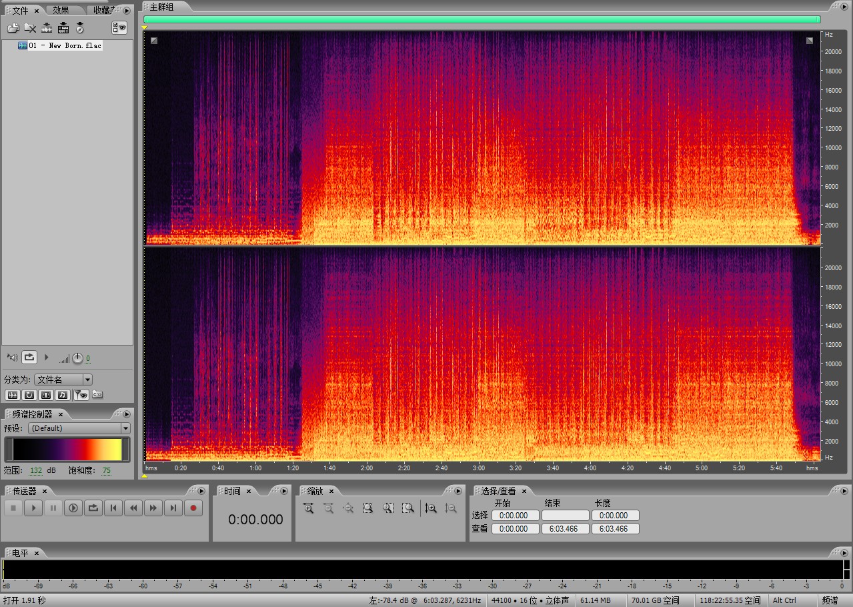Click the spectral color gradient bar
Screen dimensions: 853x607
tap(67, 450)
